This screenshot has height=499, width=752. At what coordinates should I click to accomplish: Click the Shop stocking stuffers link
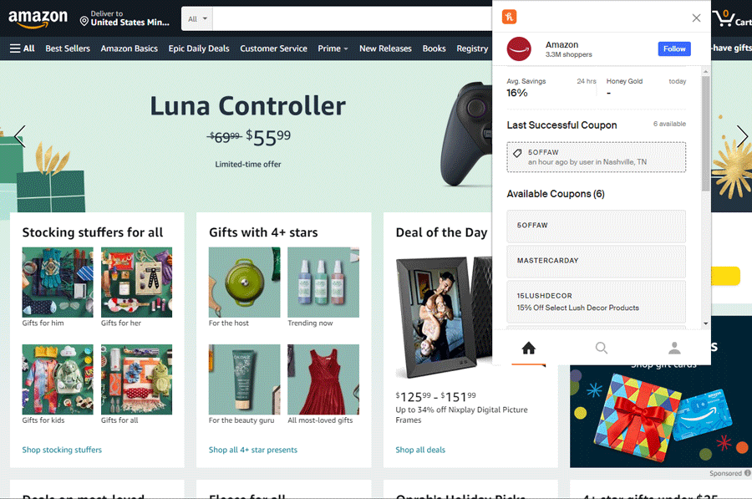(62, 450)
